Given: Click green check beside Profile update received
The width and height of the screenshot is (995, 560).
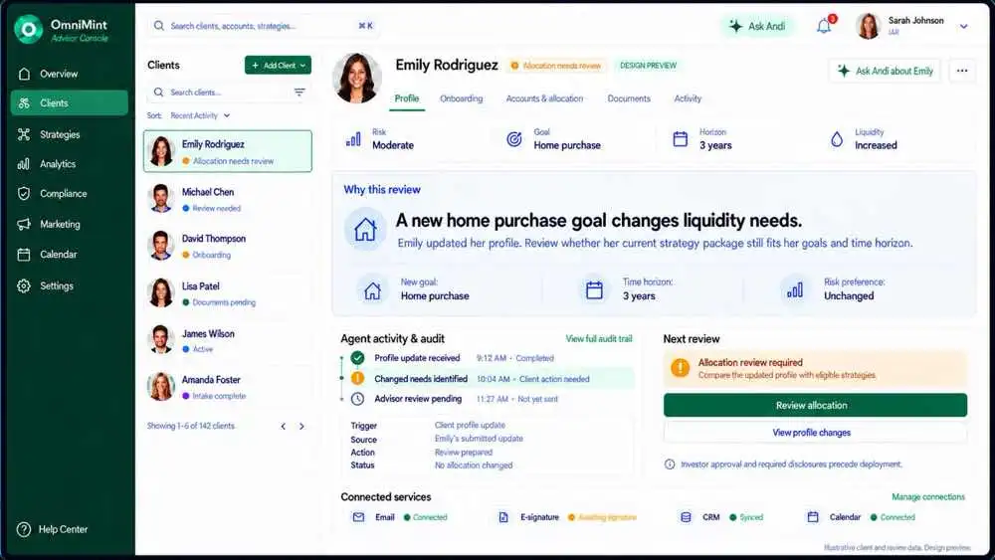Looking at the screenshot, I should pyautogui.click(x=358, y=358).
